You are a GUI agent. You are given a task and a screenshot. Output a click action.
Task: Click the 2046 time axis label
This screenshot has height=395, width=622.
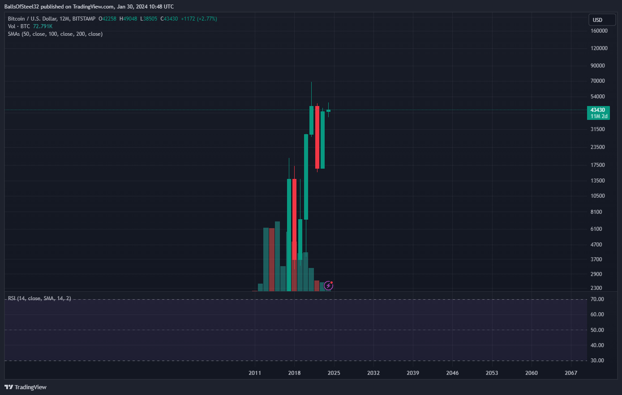(452, 373)
